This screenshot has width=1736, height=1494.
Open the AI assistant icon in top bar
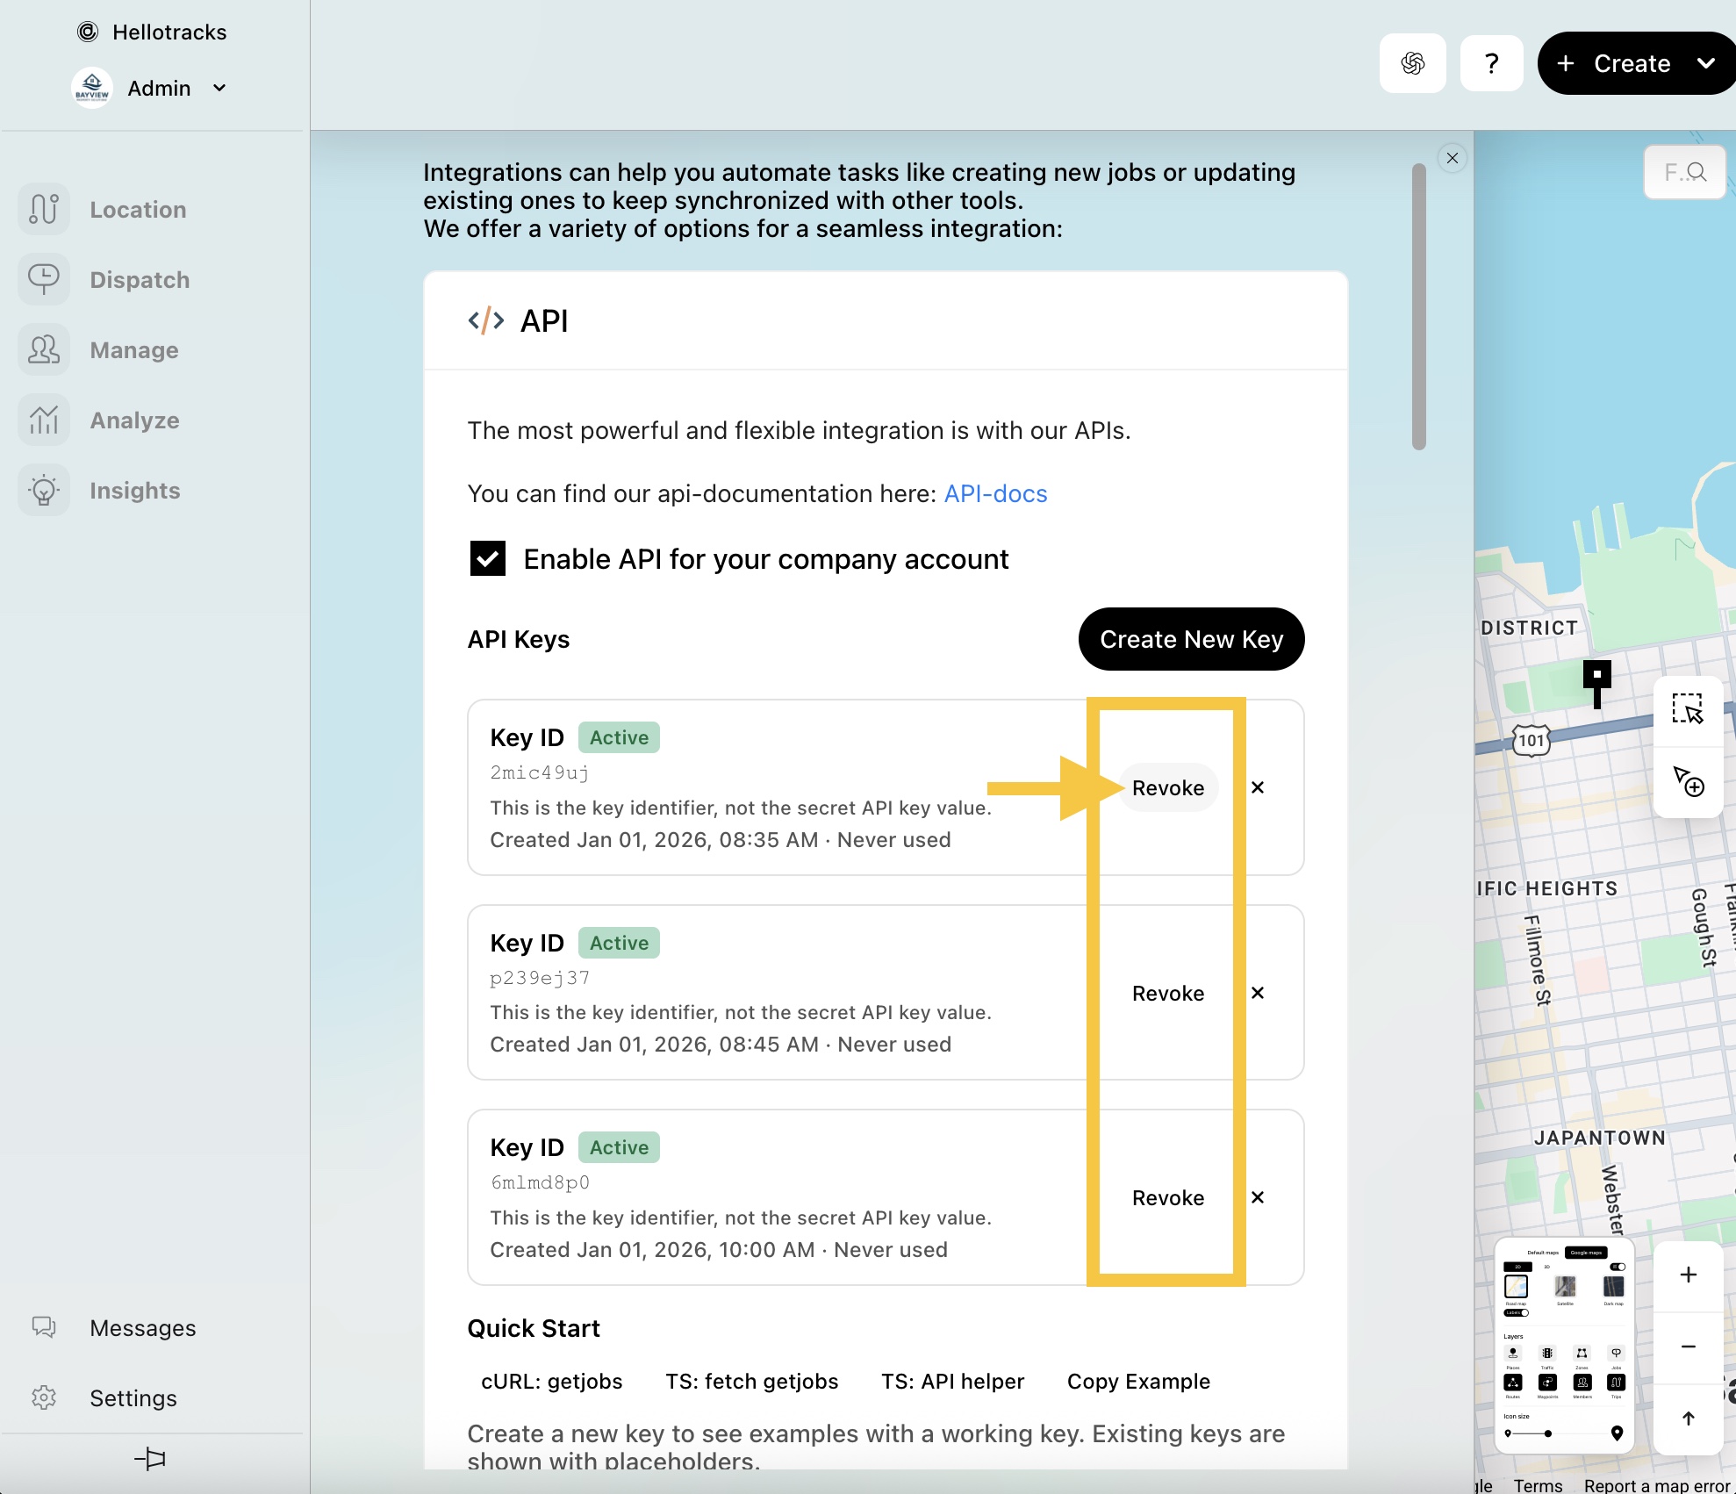1412,63
